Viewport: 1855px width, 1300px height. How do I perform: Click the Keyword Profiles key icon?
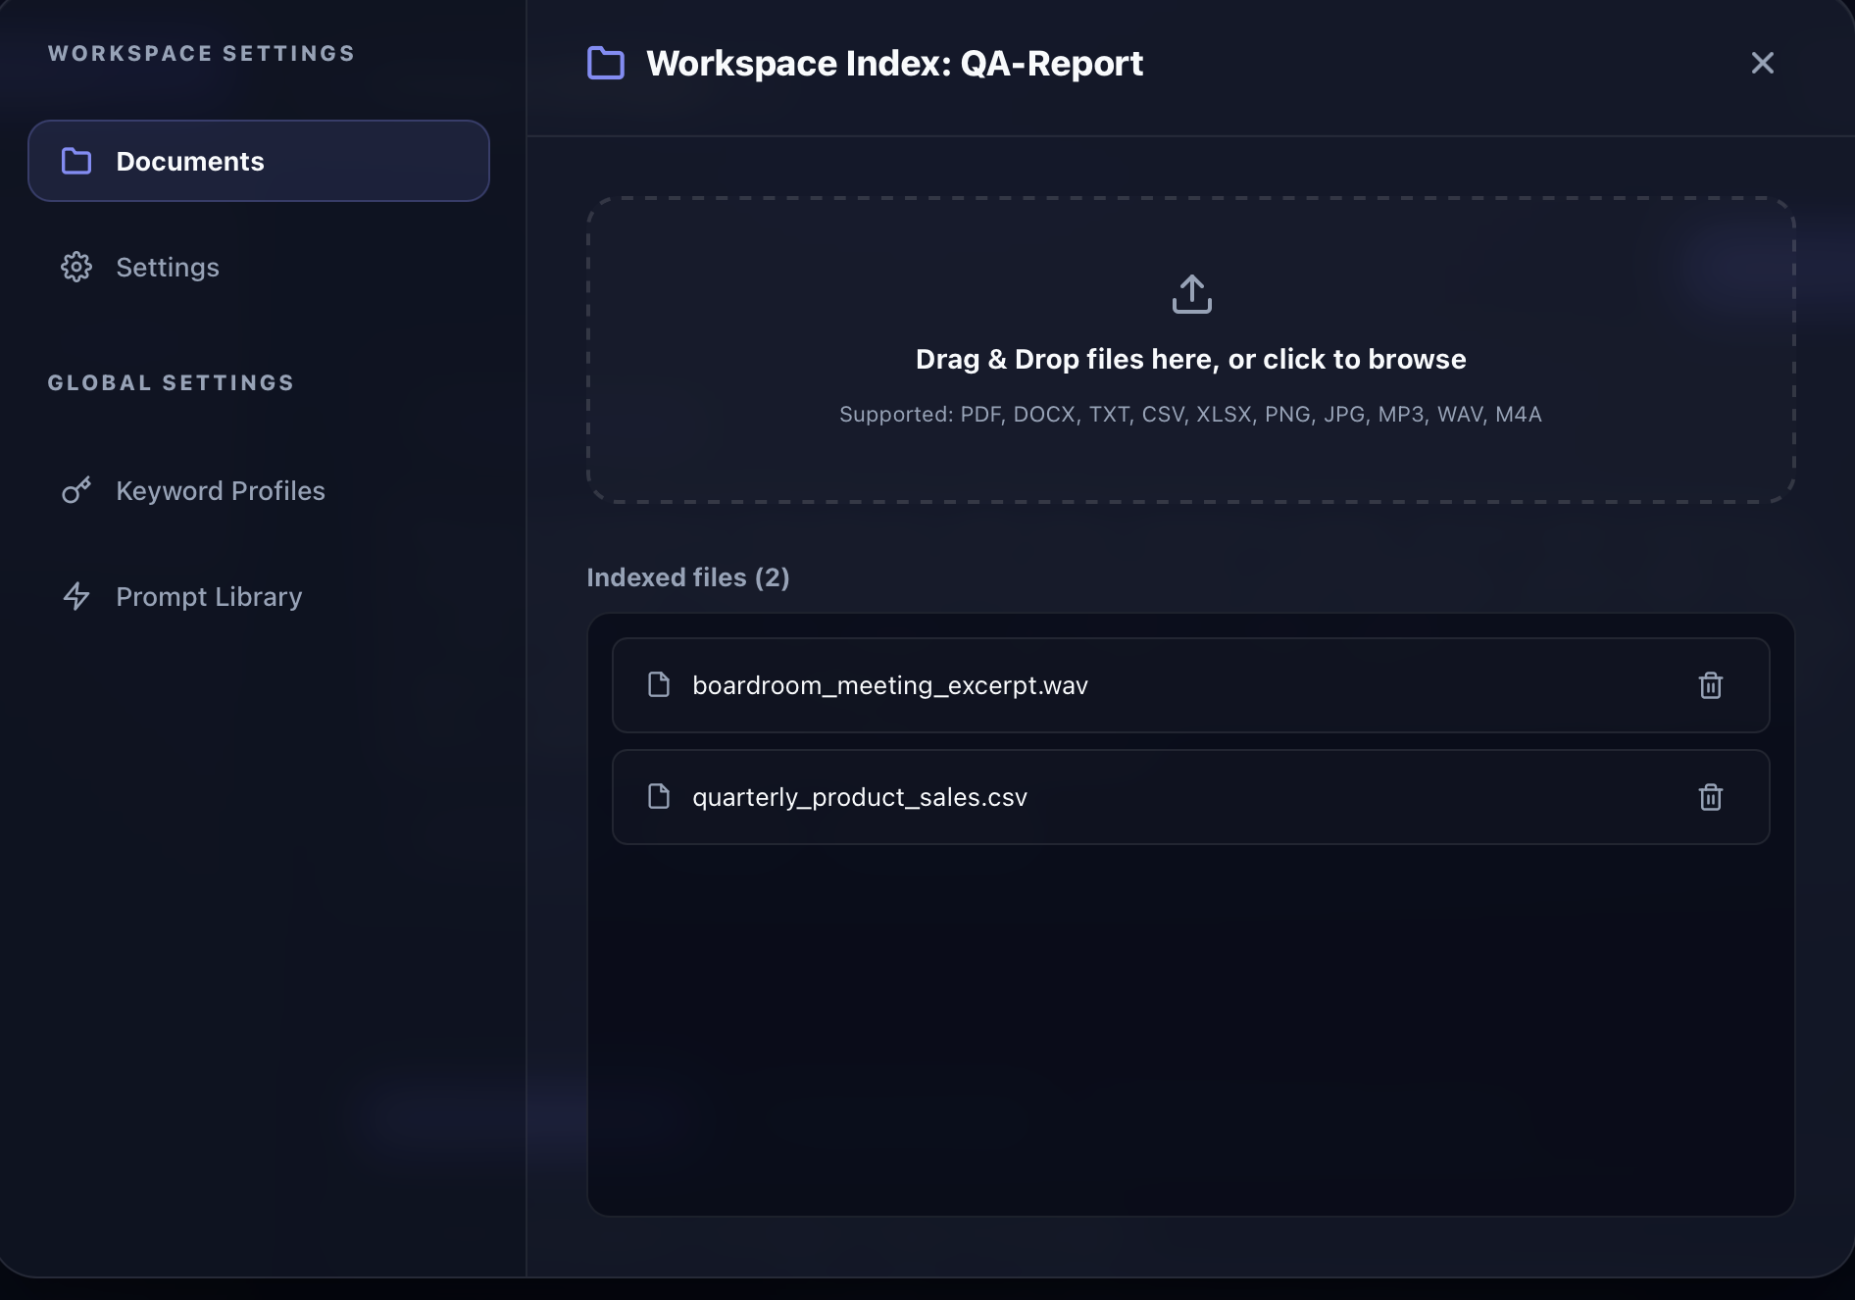76,490
